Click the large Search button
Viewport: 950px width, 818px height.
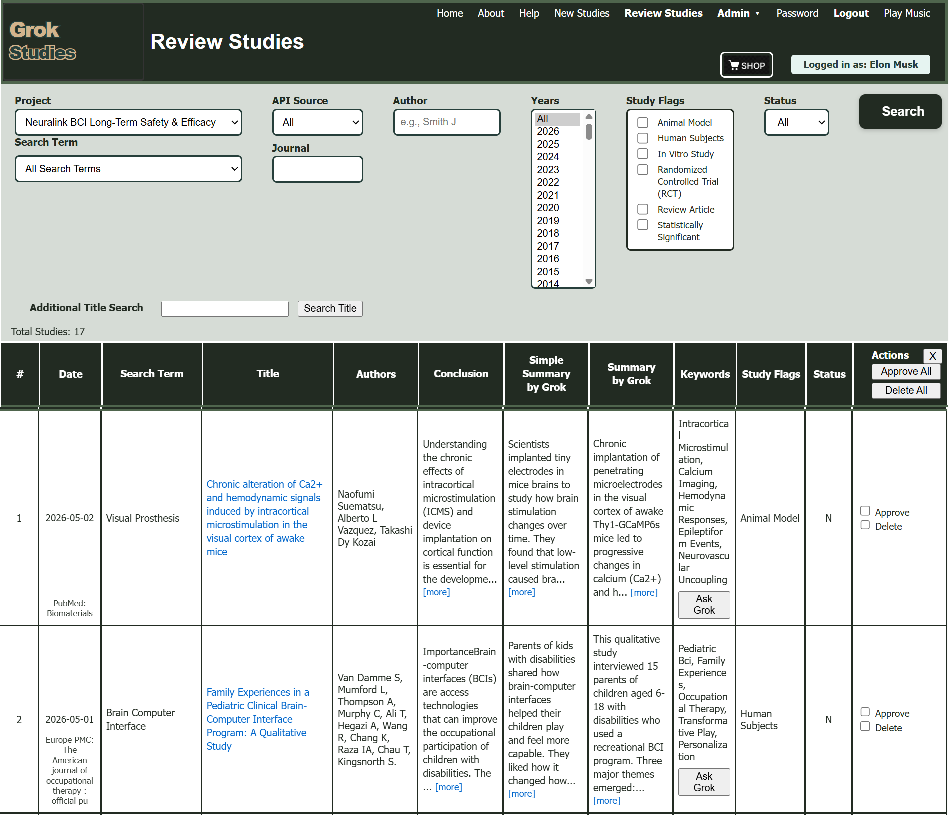(900, 111)
